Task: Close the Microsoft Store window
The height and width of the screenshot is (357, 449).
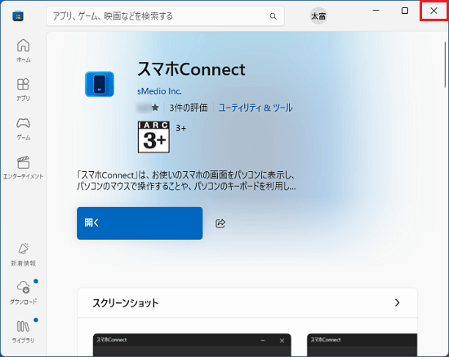Action: [433, 11]
